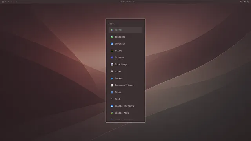Launch Discord from its icon
Image resolution: width=251 pixels, height=141 pixels.
(x=112, y=58)
